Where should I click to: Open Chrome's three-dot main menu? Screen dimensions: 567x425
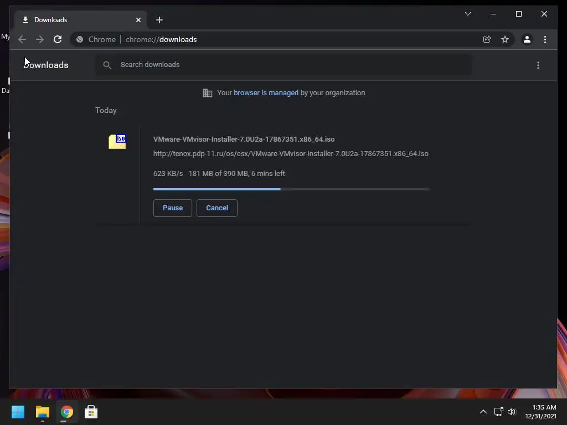tap(545, 39)
